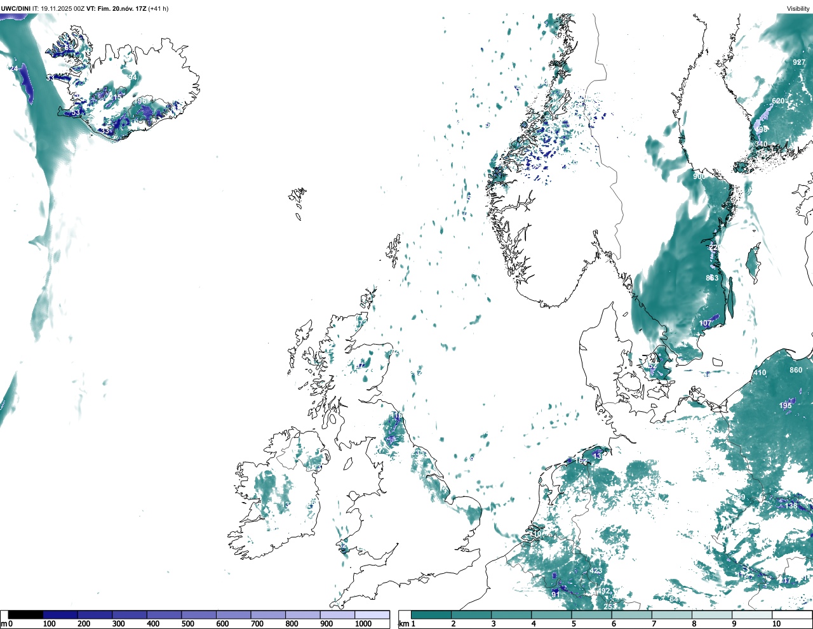The width and height of the screenshot is (813, 629).
Task: Click the '340' visibility value on map
Action: coord(761,145)
